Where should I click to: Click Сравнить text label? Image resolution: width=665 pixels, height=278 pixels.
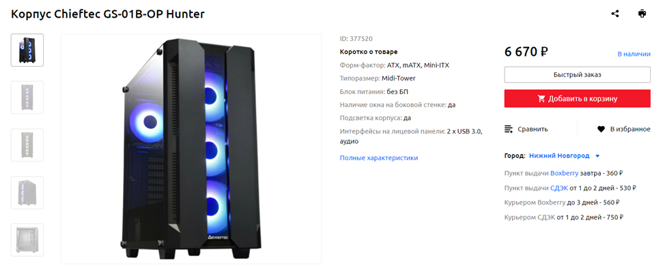(x=533, y=129)
